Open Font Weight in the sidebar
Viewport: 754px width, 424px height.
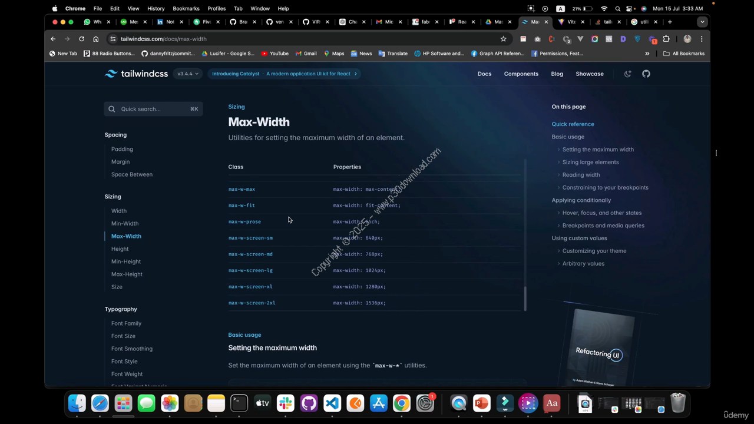click(127, 374)
